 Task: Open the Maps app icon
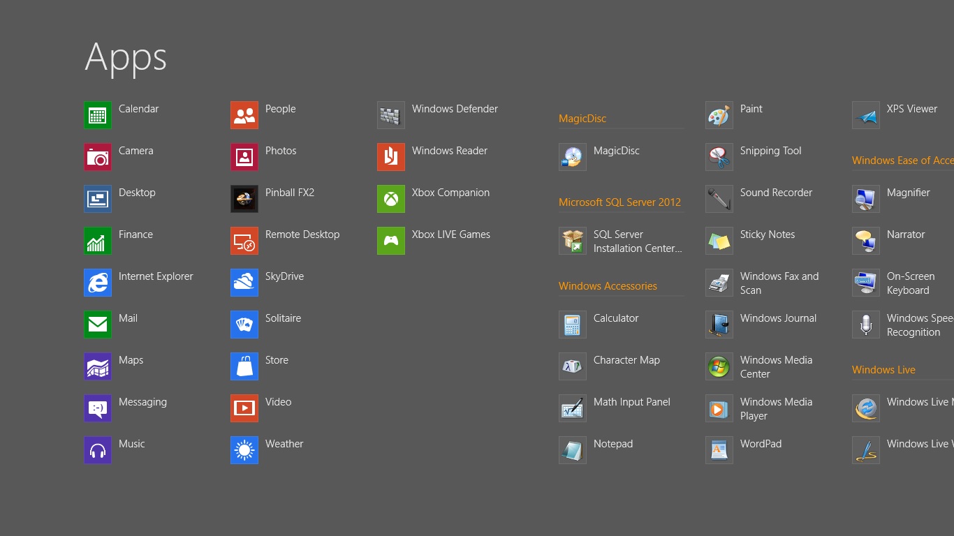pyautogui.click(x=98, y=366)
